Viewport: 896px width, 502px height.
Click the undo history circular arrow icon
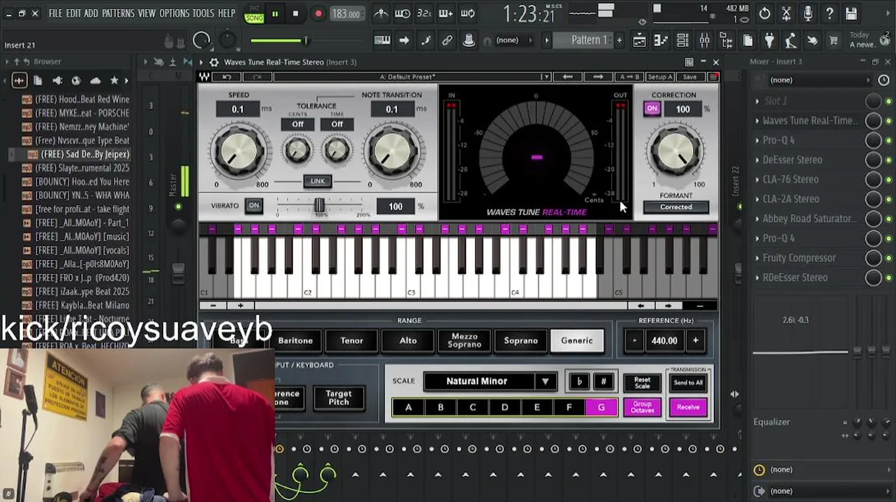point(765,13)
